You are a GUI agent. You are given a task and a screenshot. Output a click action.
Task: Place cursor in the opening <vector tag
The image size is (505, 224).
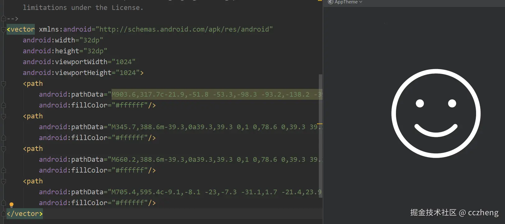tap(21, 29)
